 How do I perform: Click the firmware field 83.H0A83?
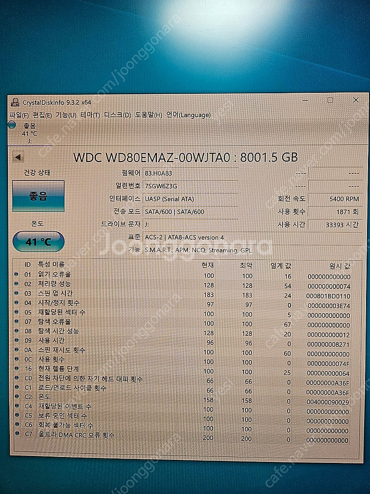pos(190,173)
